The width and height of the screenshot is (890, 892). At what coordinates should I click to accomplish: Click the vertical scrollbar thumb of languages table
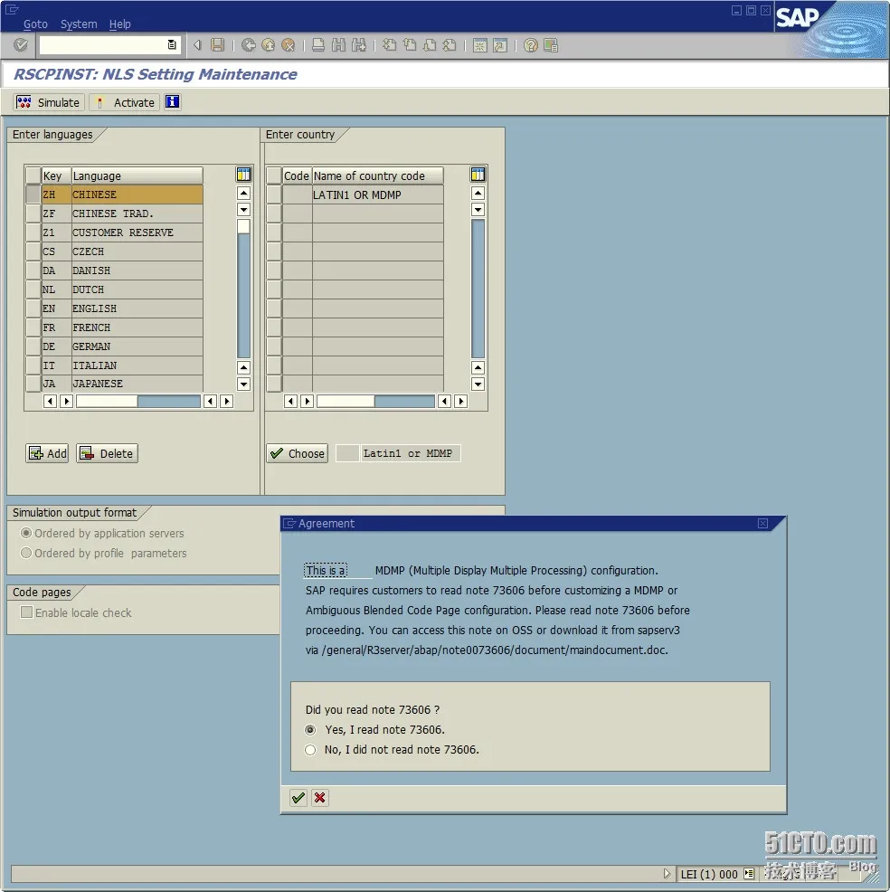[243, 226]
